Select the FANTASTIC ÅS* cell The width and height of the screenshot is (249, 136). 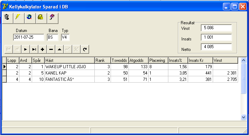(69, 79)
